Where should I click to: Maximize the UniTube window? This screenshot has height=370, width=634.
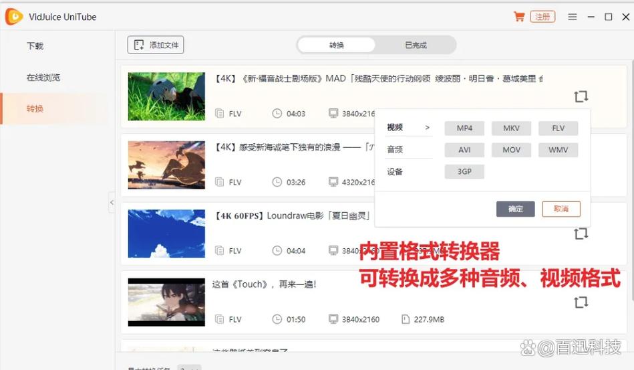click(x=608, y=17)
